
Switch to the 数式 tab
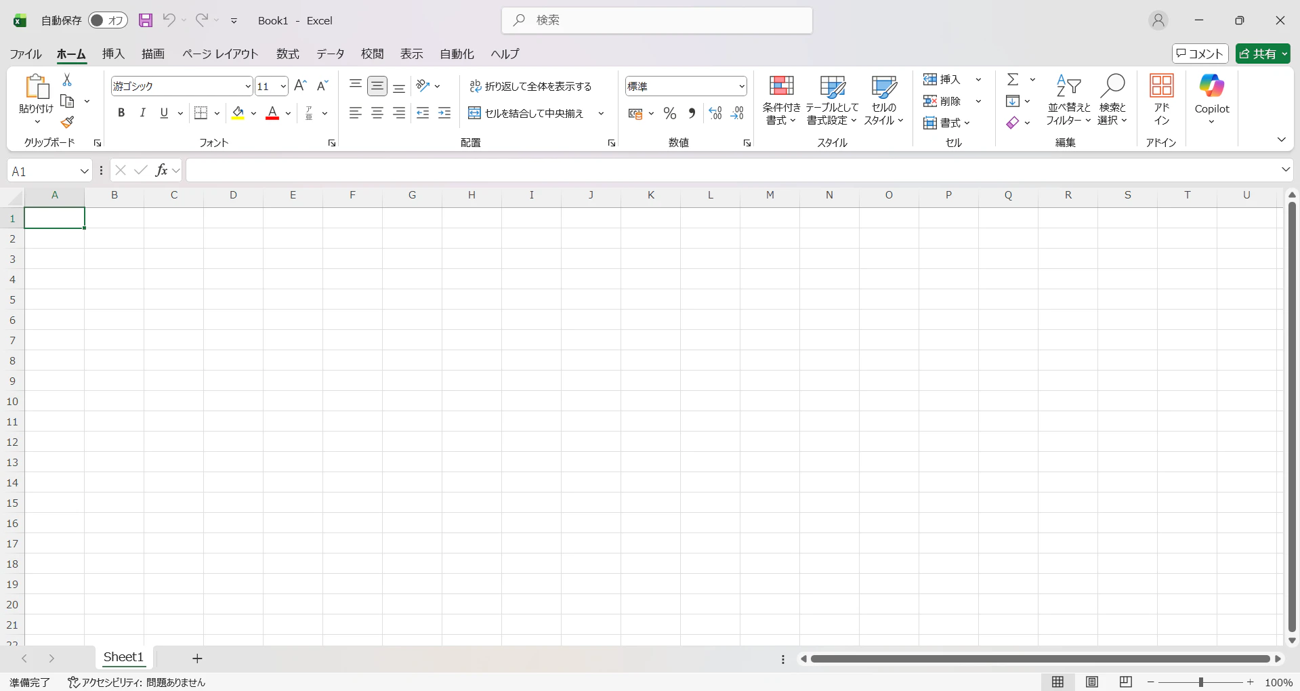(288, 54)
